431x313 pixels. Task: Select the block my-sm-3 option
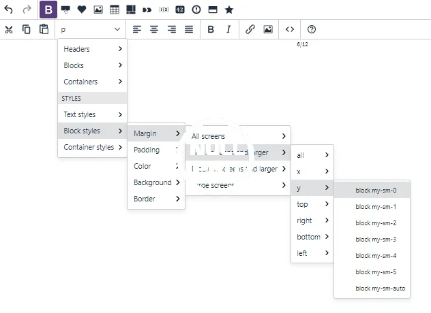coord(376,240)
